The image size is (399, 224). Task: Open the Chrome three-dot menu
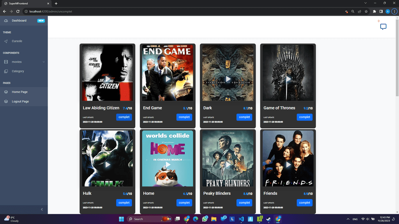point(394,11)
